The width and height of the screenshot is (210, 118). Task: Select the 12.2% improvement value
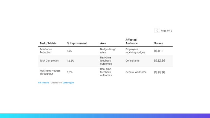pyautogui.click(x=70, y=61)
